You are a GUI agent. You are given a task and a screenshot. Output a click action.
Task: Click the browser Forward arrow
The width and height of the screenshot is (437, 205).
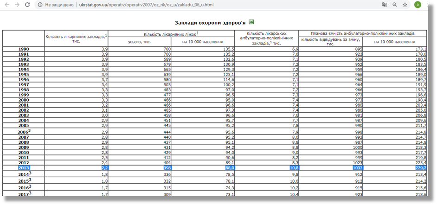(x=17, y=5)
